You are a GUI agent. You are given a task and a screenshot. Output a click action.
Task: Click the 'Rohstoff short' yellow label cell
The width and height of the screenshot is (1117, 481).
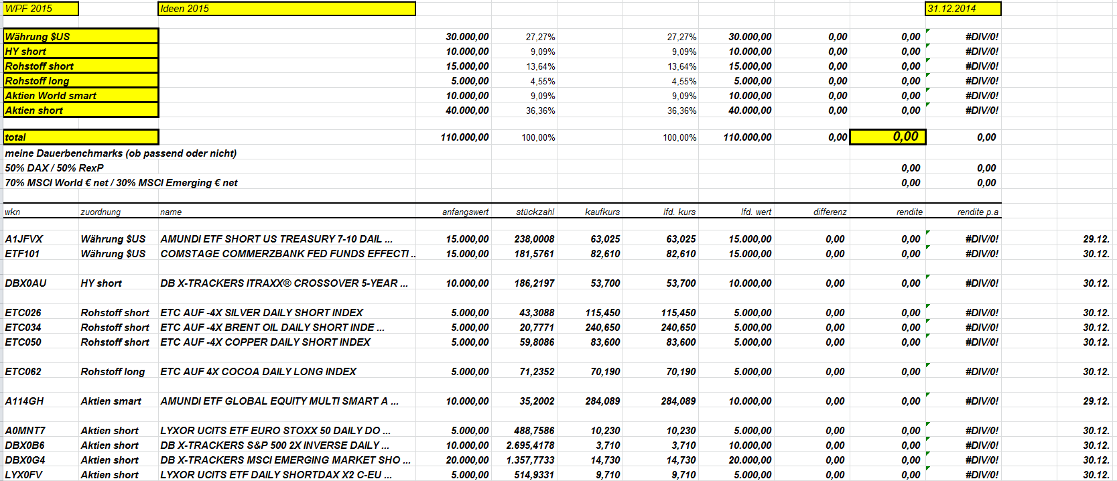coord(81,66)
